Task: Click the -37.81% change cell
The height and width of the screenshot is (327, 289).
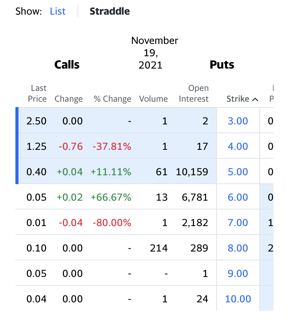Action: point(112,146)
